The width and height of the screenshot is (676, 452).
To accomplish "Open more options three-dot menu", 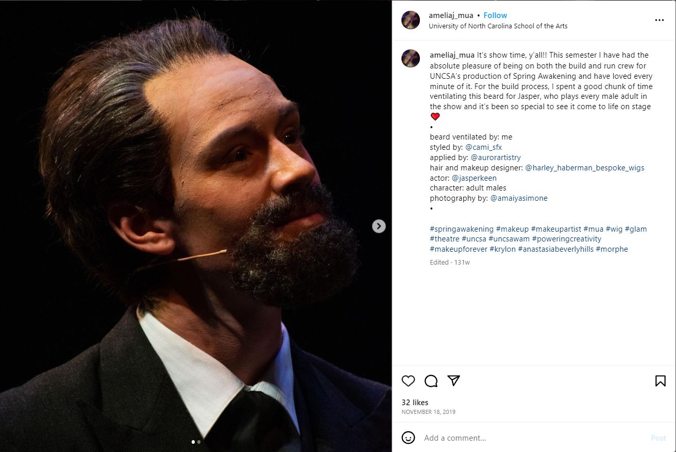I will (x=660, y=20).
